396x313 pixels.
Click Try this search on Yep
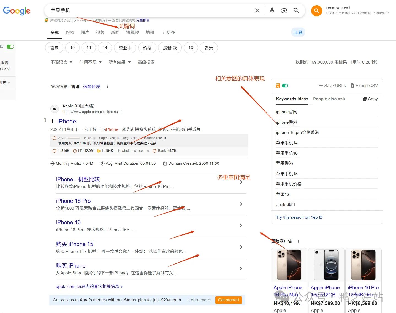coord(299,217)
